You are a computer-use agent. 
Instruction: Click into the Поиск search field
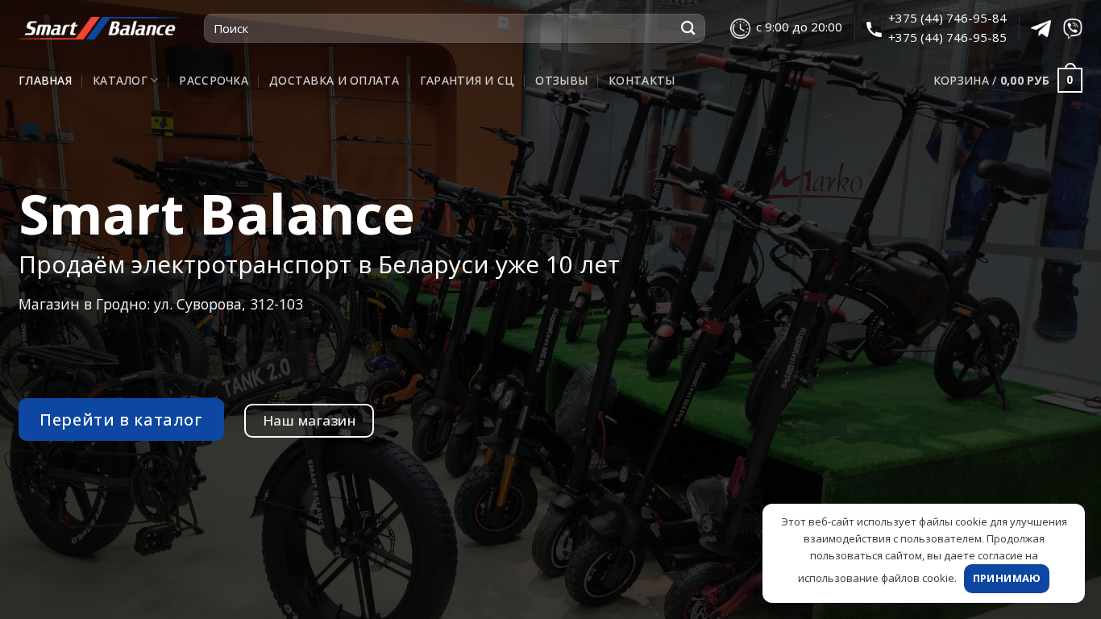pos(443,28)
